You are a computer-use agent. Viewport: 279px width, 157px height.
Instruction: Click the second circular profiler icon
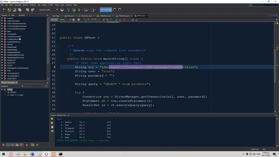click(x=120, y=10)
